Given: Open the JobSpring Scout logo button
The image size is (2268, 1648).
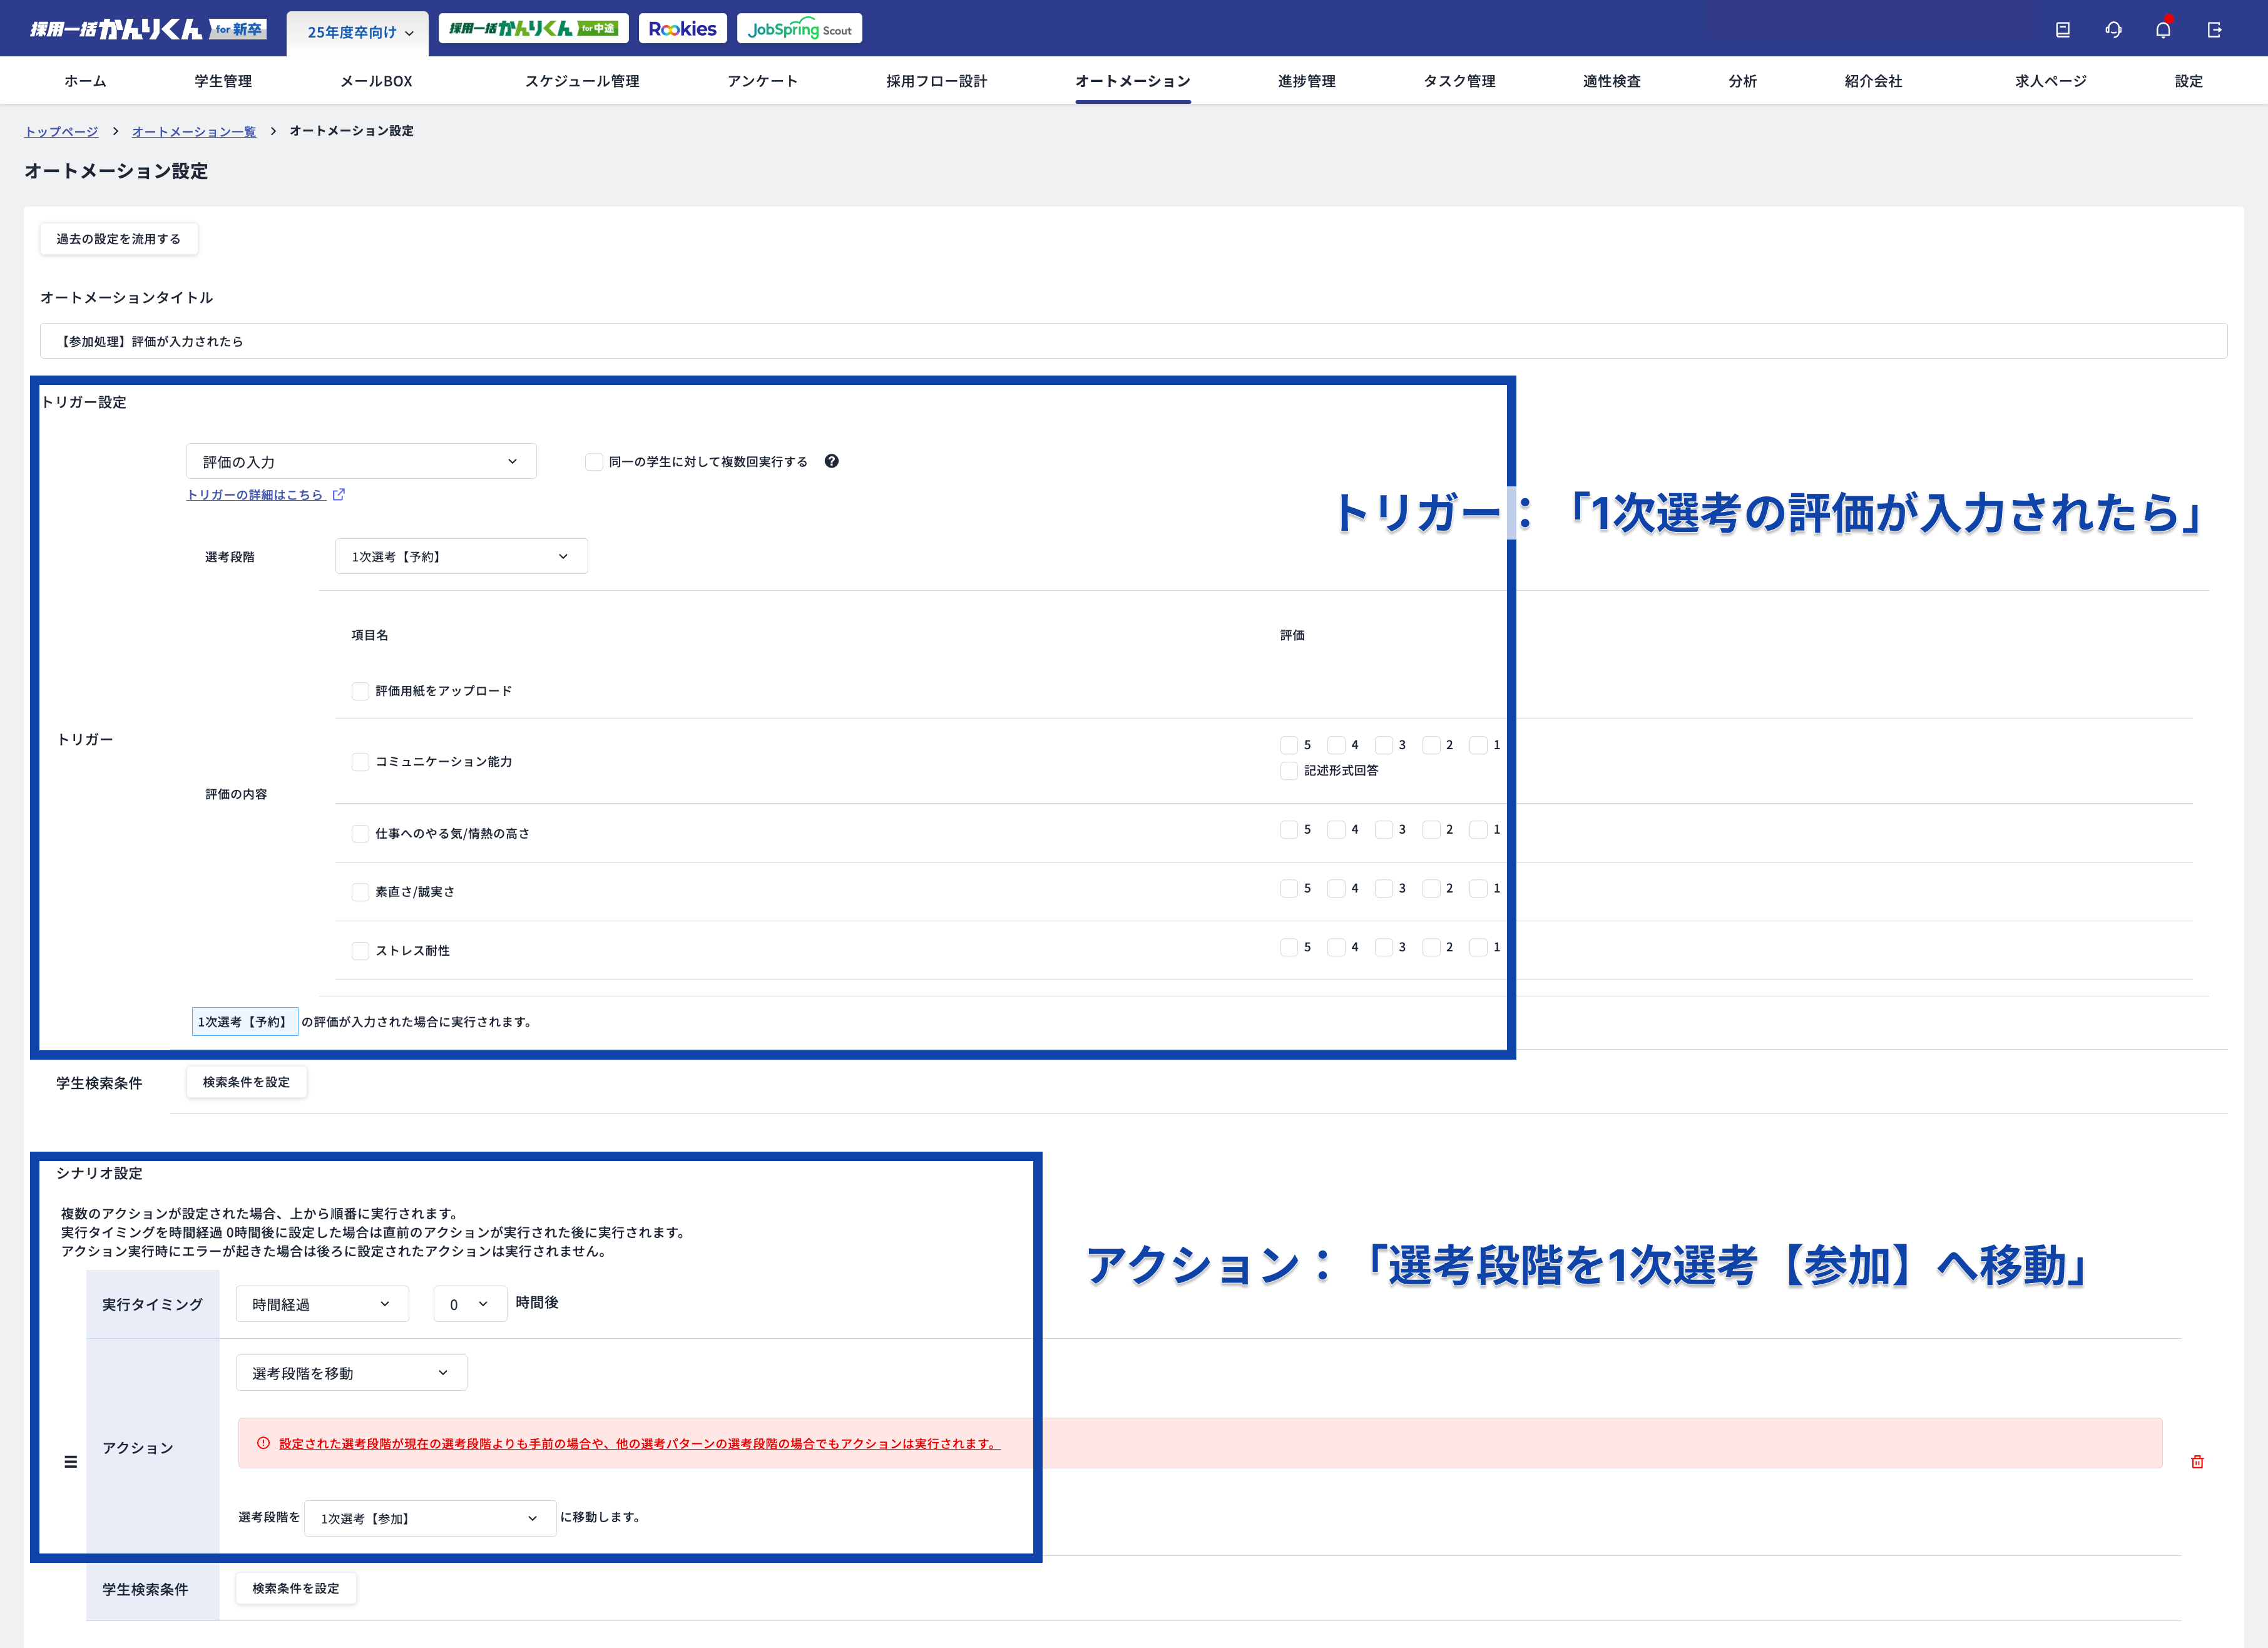Looking at the screenshot, I should (x=799, y=29).
